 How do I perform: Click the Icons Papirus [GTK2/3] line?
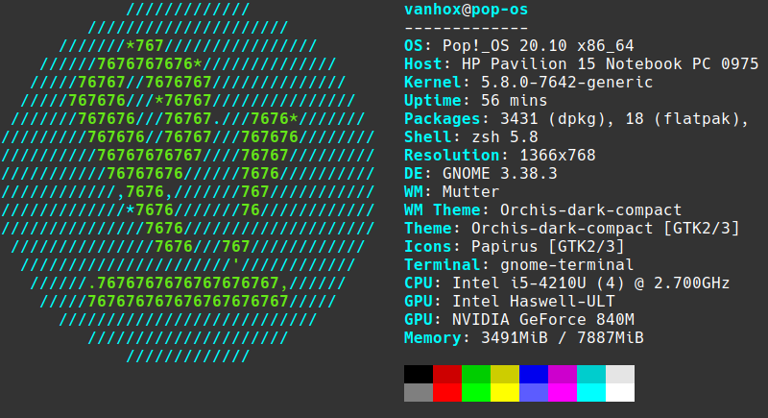(514, 246)
